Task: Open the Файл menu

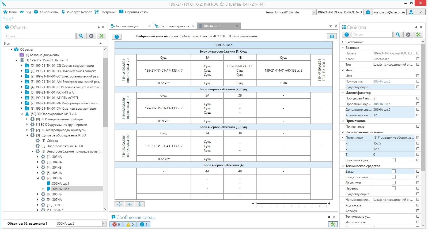Action: point(10,12)
